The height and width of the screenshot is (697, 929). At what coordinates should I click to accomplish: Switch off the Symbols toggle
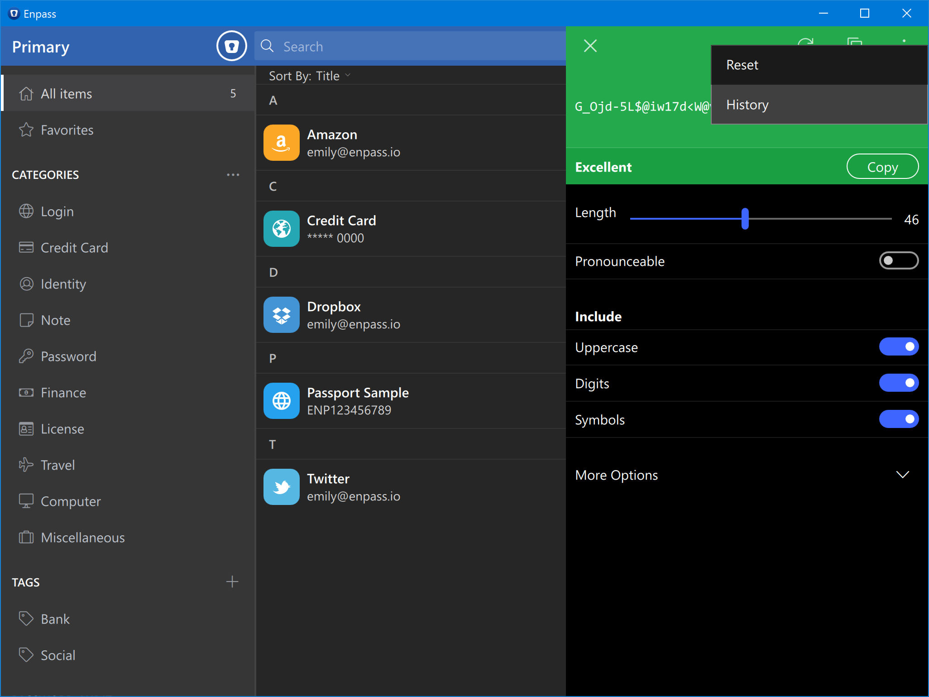point(899,419)
